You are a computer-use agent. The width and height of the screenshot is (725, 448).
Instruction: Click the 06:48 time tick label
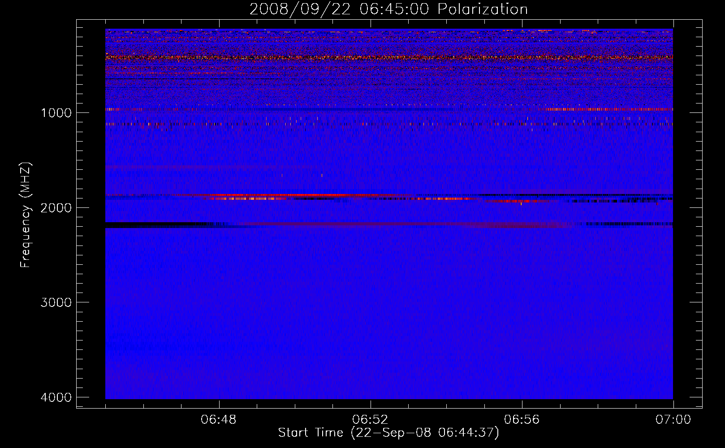[x=219, y=420]
